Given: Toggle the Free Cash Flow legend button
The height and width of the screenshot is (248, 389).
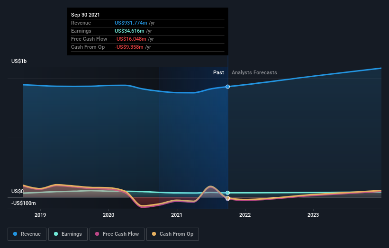Looking at the screenshot, I should pos(117,234).
